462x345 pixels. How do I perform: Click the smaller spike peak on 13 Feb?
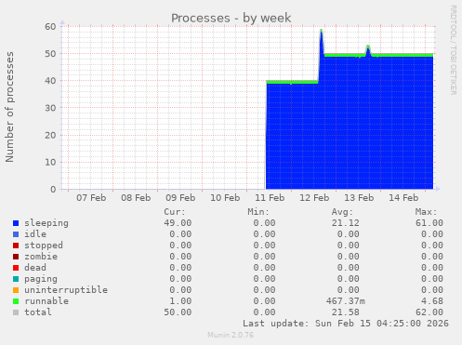[368, 46]
